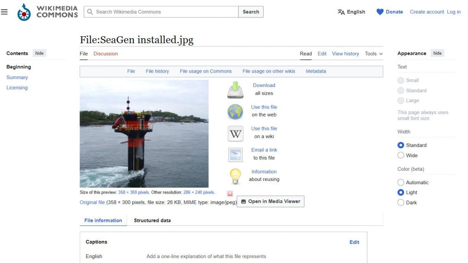Click the English caption placeholder text

(x=206, y=256)
